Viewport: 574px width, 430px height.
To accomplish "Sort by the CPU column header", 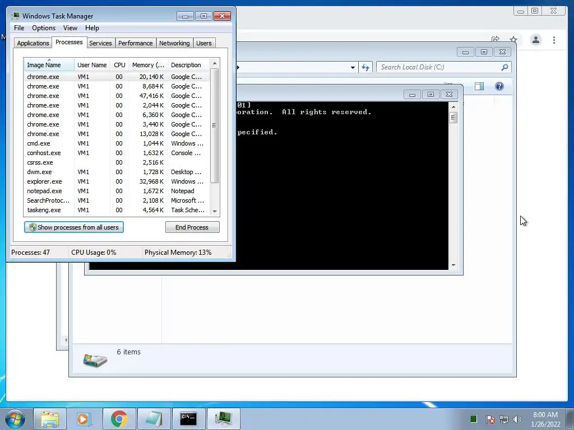I will [x=119, y=65].
